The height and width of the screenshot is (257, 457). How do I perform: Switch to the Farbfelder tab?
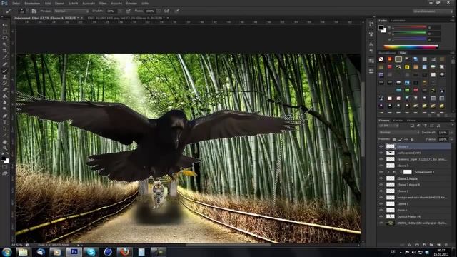pos(398,21)
